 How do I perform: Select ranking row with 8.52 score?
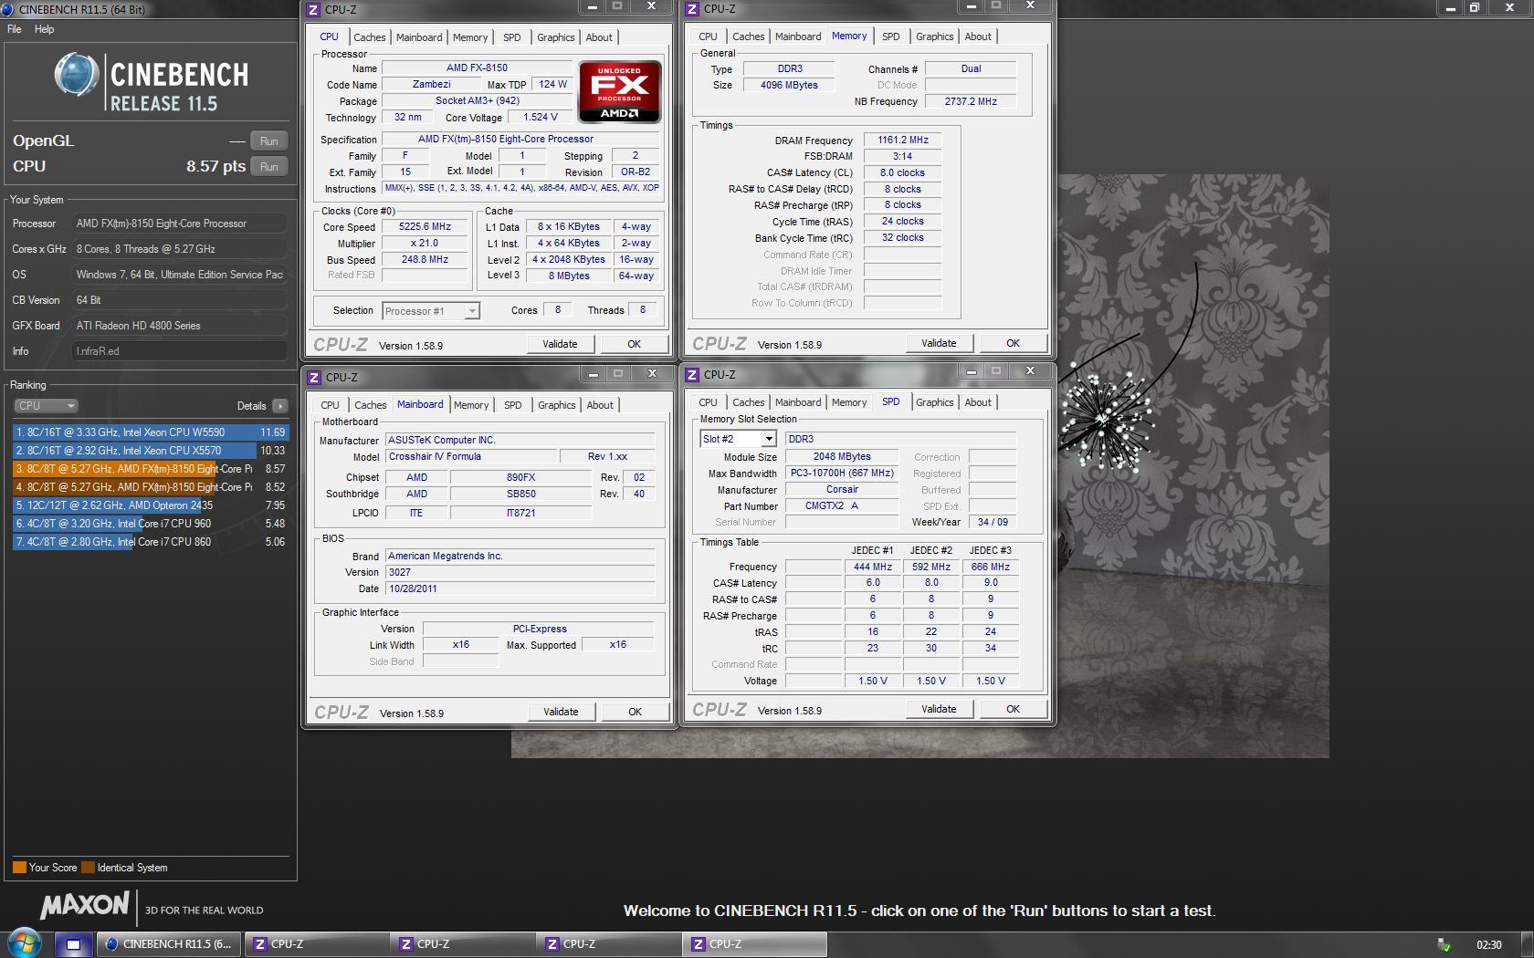(x=151, y=487)
